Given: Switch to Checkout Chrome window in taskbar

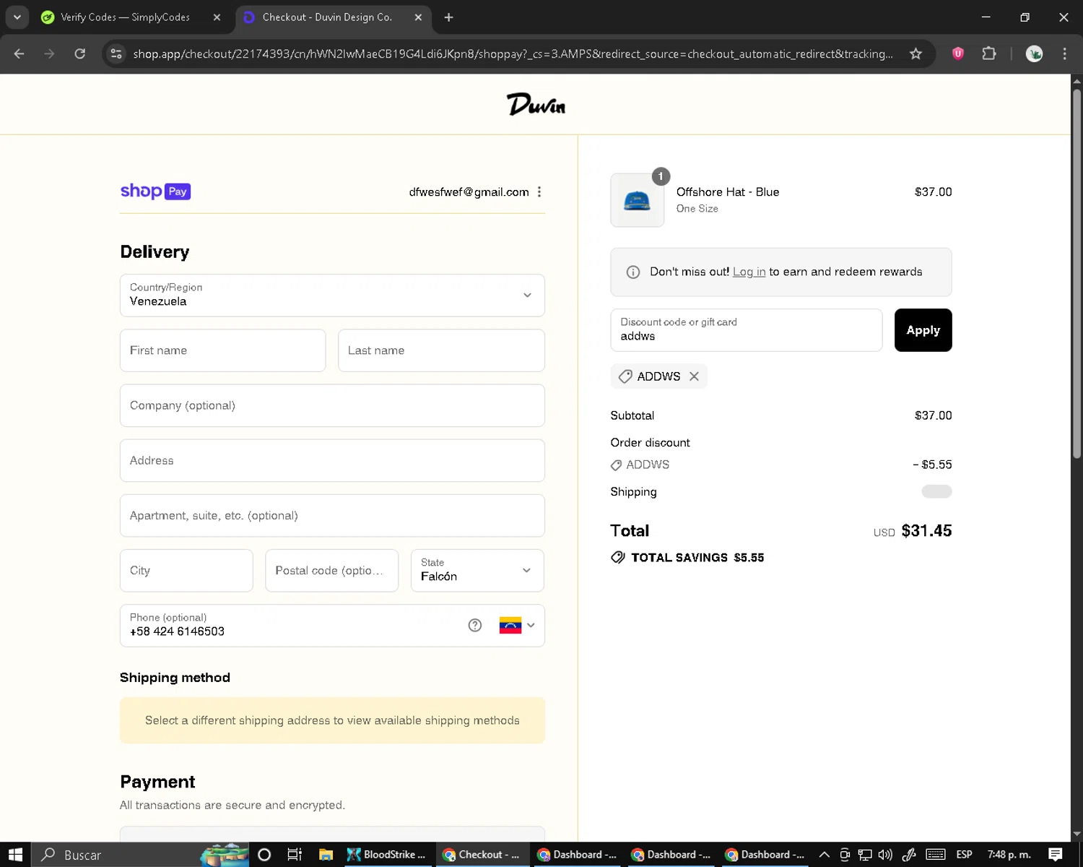Looking at the screenshot, I should point(482,855).
